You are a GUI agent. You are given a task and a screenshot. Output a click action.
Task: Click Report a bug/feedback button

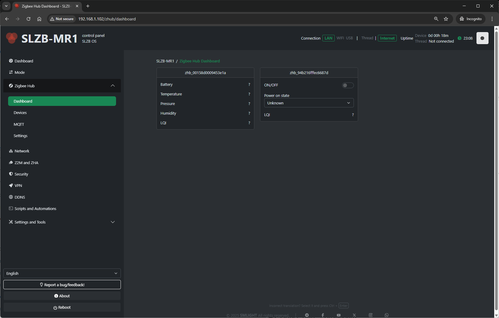62,285
